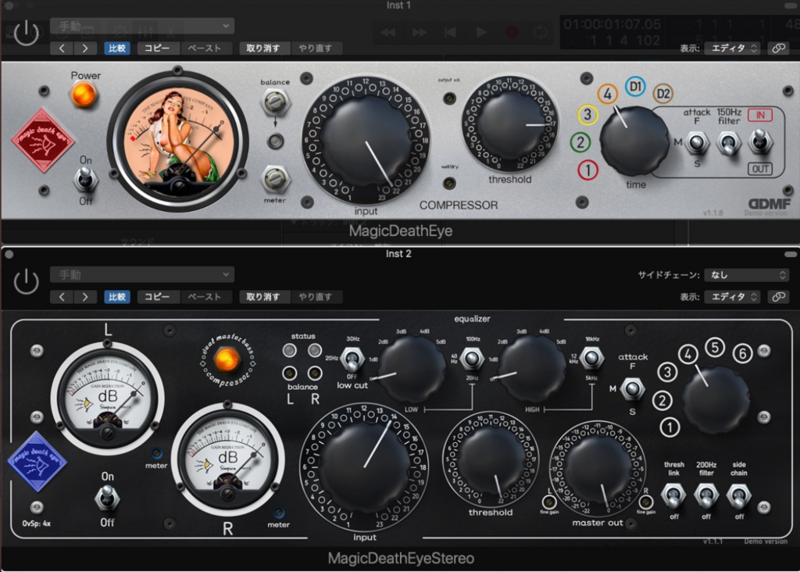The image size is (800, 572).
Task: Click link chain icon in Inst 1 header
Action: pos(778,48)
